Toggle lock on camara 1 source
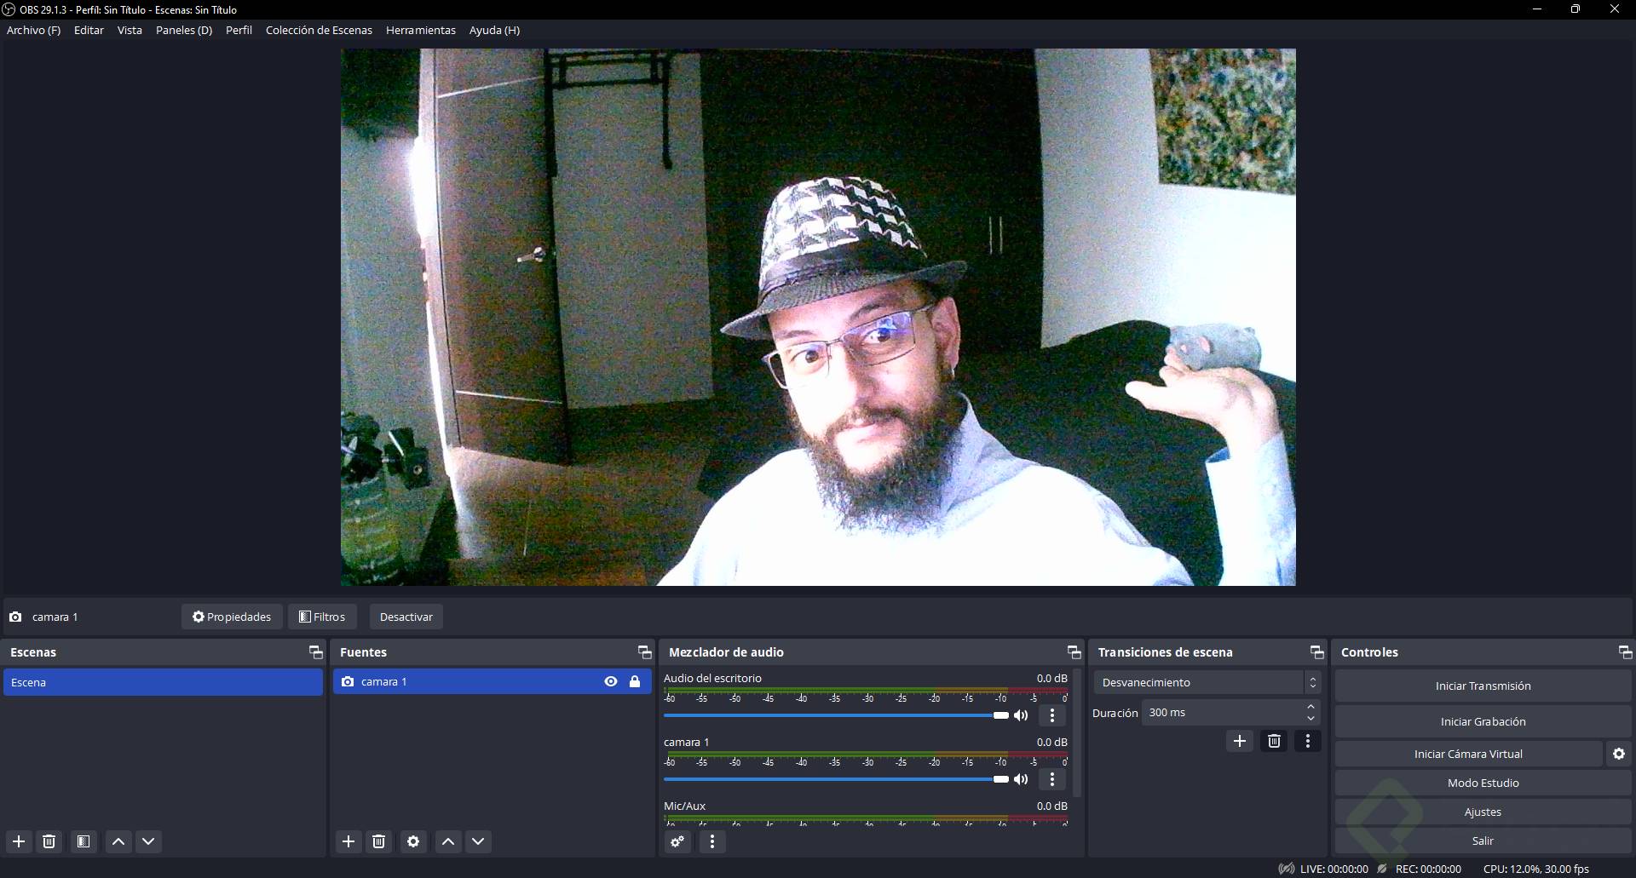Screen dimensions: 1636x878 [x=635, y=681]
